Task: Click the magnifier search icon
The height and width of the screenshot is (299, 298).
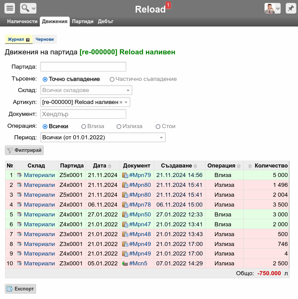Action: point(26,8)
